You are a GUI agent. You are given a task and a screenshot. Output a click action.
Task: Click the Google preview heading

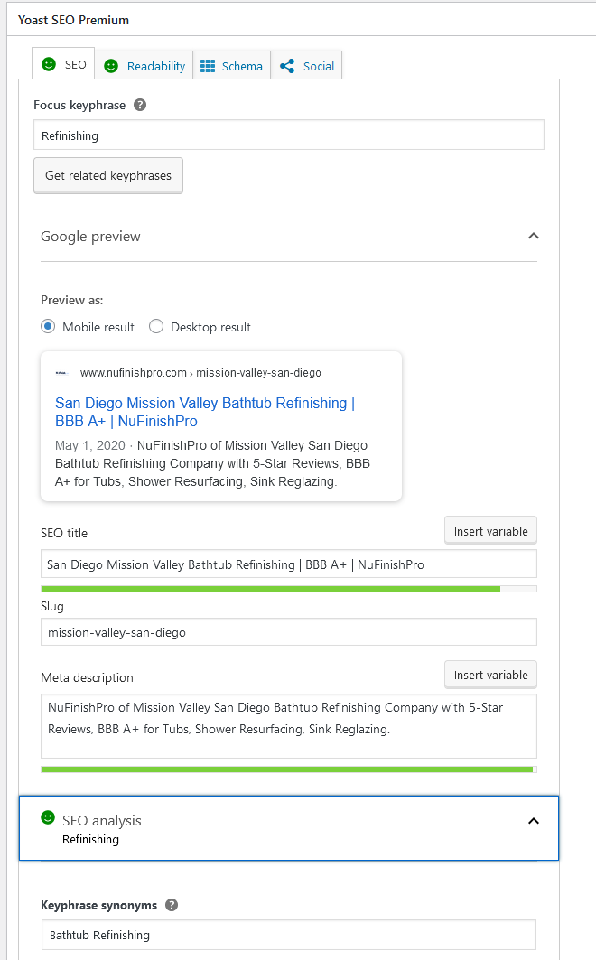[x=90, y=237]
